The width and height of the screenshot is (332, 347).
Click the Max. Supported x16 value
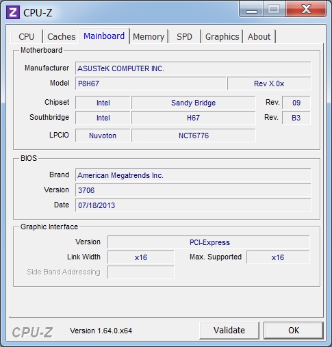(x=278, y=257)
